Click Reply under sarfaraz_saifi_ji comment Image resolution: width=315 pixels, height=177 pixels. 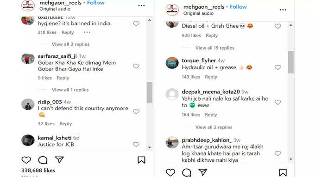coord(63,78)
